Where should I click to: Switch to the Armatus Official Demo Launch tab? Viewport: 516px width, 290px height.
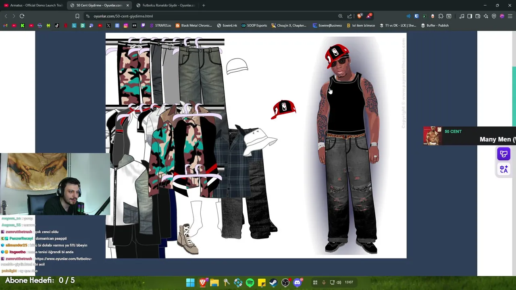coord(33,5)
